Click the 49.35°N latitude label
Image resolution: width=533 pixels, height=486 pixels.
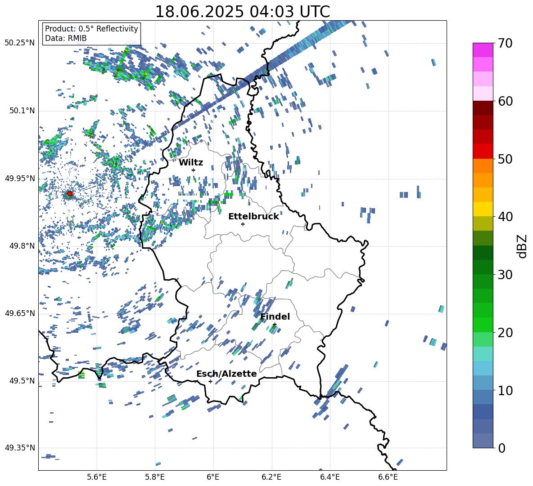pyautogui.click(x=20, y=448)
